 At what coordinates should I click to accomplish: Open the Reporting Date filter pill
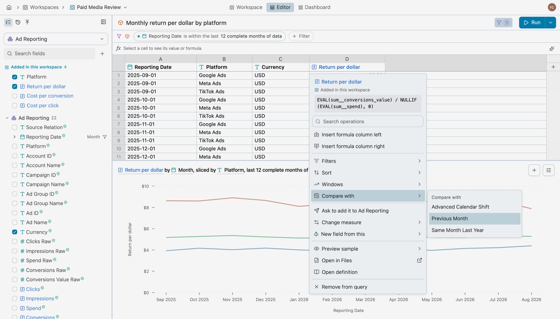209,36
